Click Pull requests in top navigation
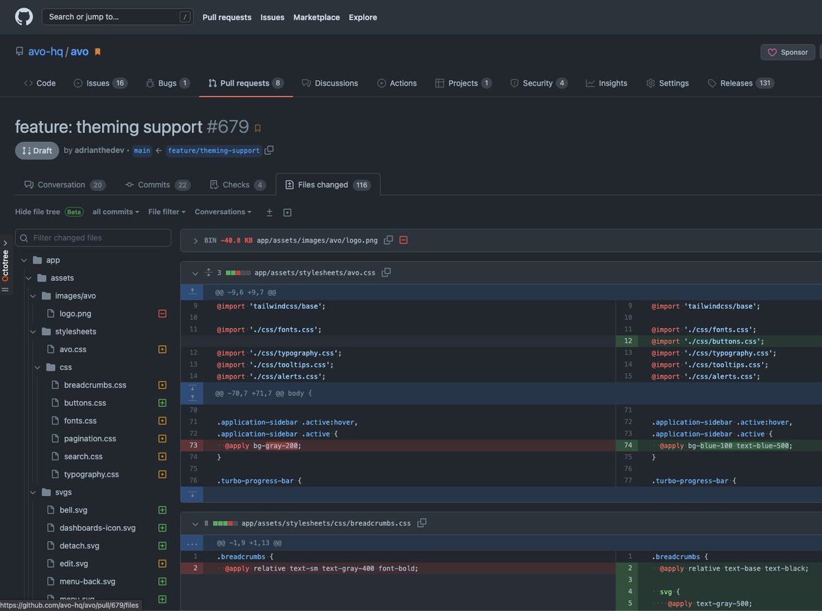This screenshot has height=611, width=822. [227, 17]
